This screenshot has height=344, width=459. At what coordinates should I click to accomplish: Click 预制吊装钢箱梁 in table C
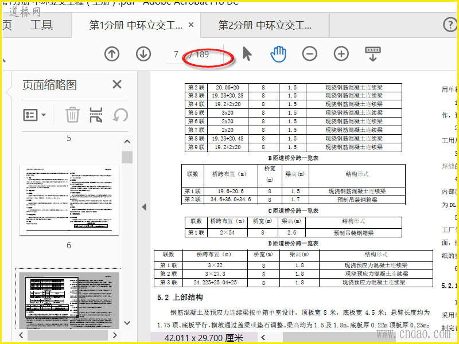click(353, 233)
